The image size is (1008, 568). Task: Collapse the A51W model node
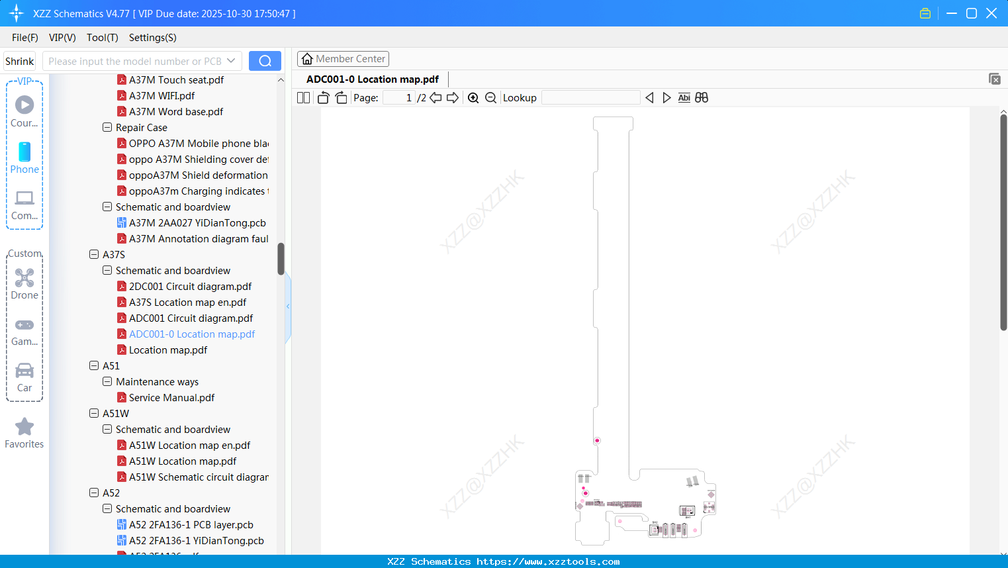click(x=94, y=413)
